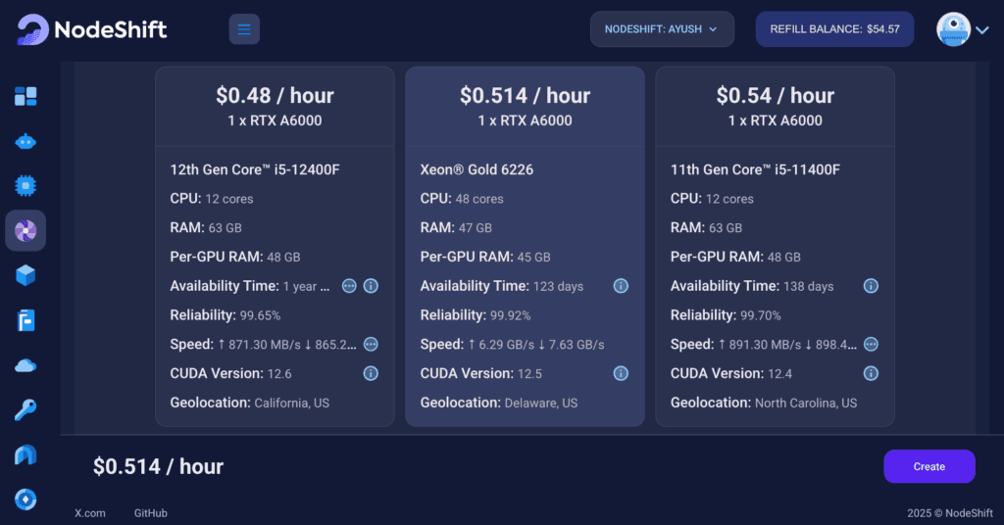Click the RAM 47 GB line

coord(456,227)
